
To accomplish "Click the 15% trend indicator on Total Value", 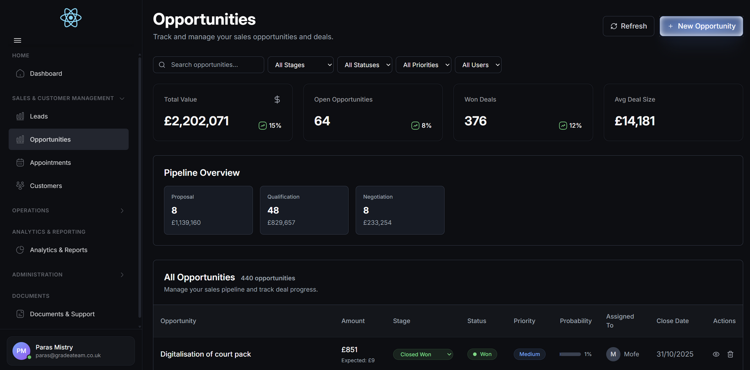I will point(270,125).
